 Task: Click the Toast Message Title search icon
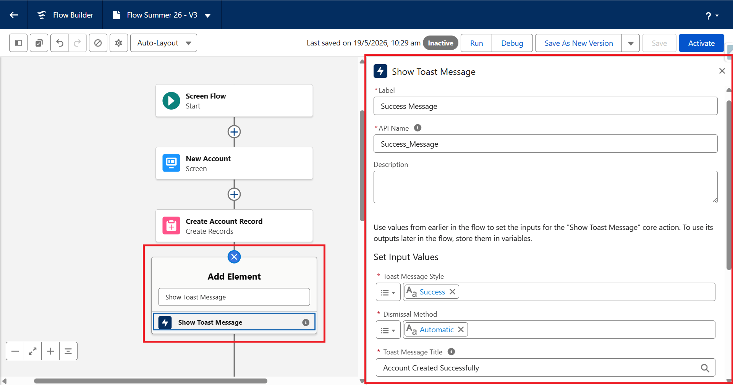click(x=705, y=368)
